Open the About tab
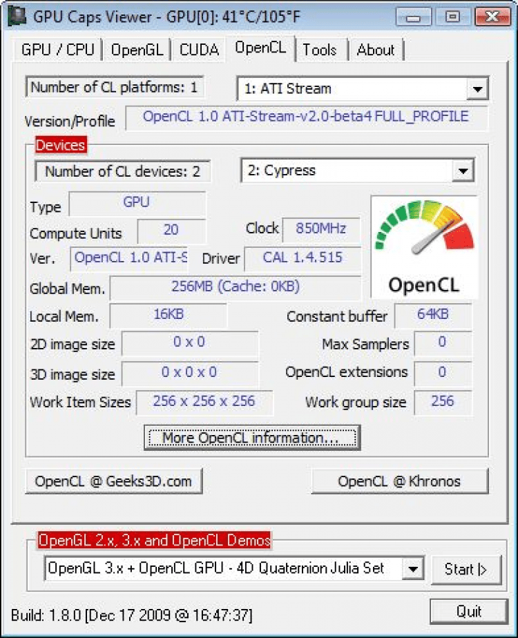518x638 pixels. click(376, 50)
